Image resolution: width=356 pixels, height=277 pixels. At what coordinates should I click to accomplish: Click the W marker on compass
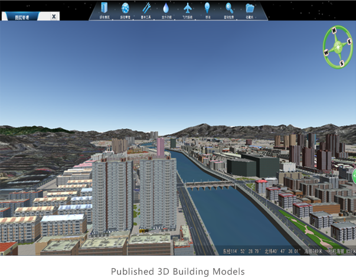(326, 52)
